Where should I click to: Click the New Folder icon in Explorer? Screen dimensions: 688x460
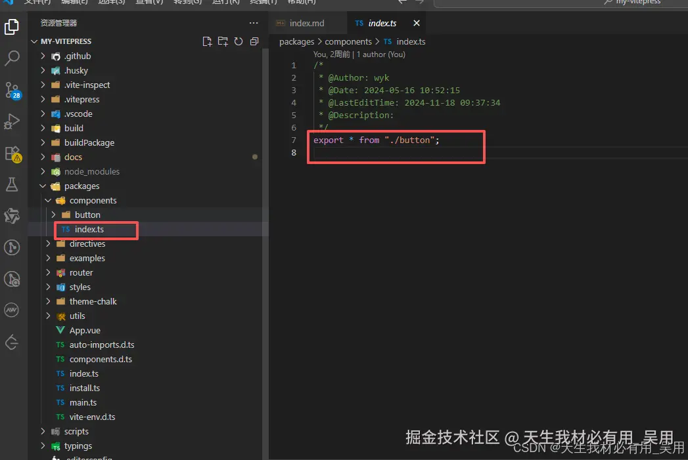pyautogui.click(x=223, y=41)
